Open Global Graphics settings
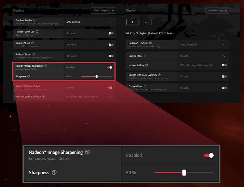244x187 pixels. pyautogui.click(x=103, y=11)
